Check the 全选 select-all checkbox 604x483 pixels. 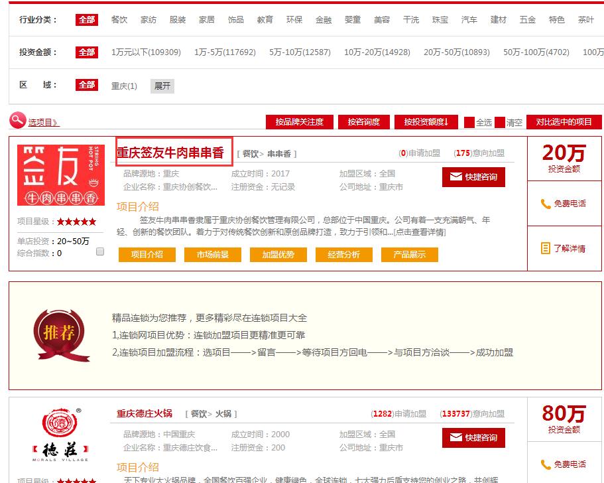point(469,121)
